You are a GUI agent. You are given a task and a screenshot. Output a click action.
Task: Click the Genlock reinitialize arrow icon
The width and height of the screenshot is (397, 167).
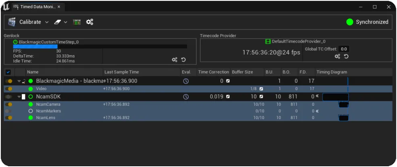[183, 60]
